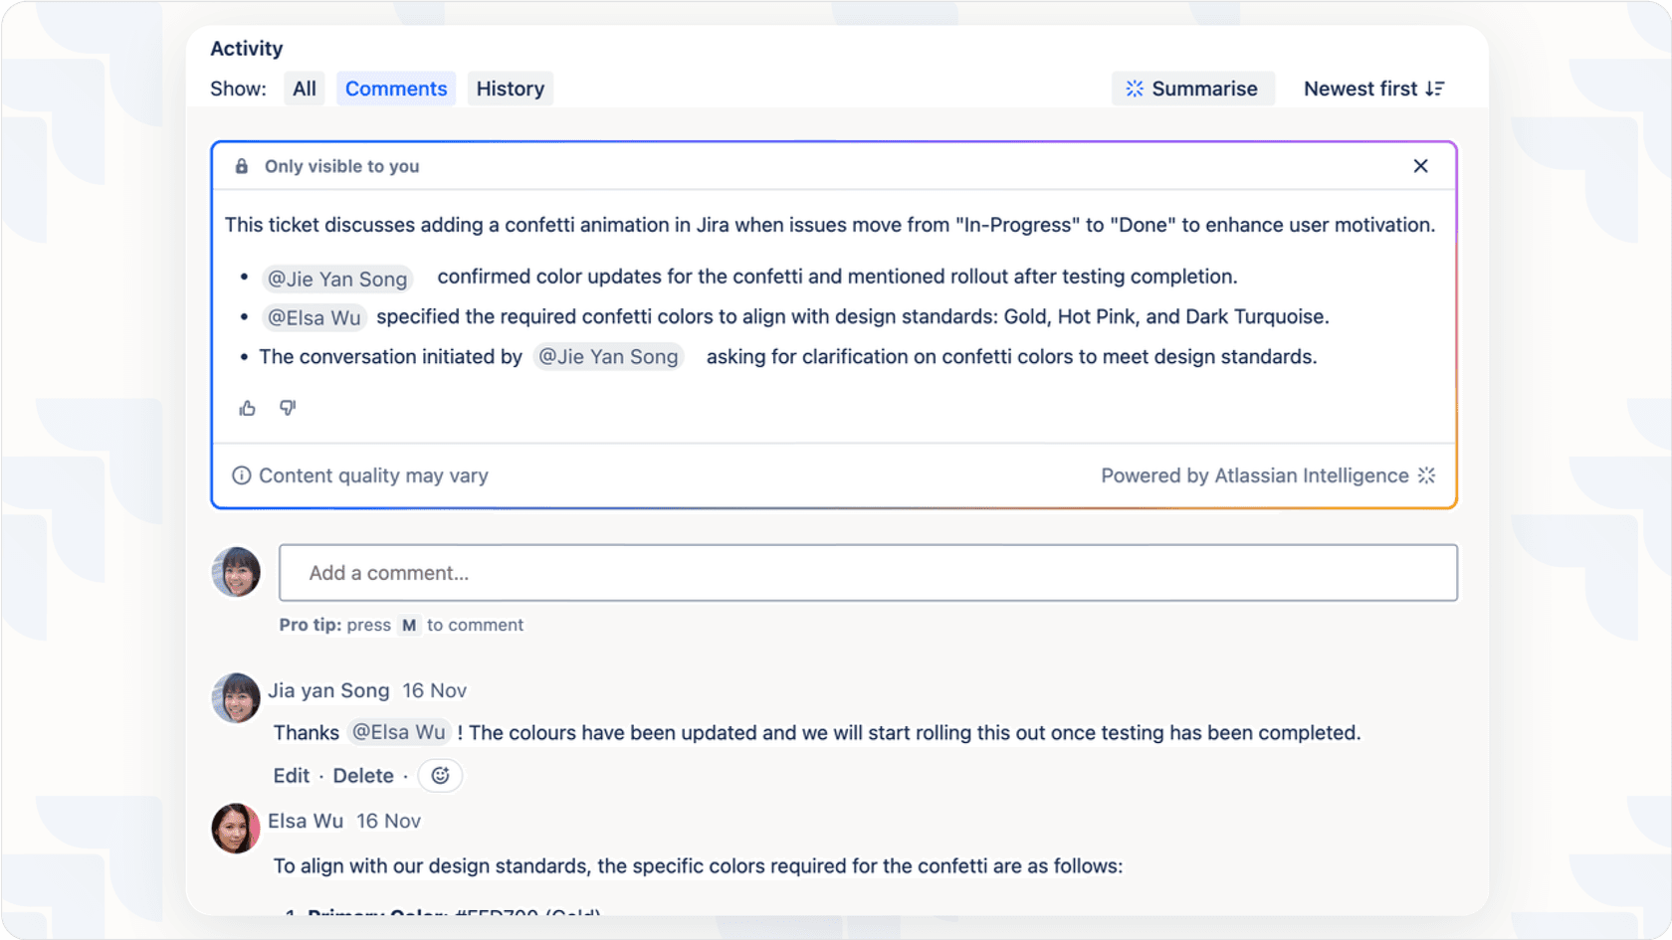Click the Atlassian Intelligence sparkle icon
This screenshot has width=1672, height=940.
coord(1427,475)
